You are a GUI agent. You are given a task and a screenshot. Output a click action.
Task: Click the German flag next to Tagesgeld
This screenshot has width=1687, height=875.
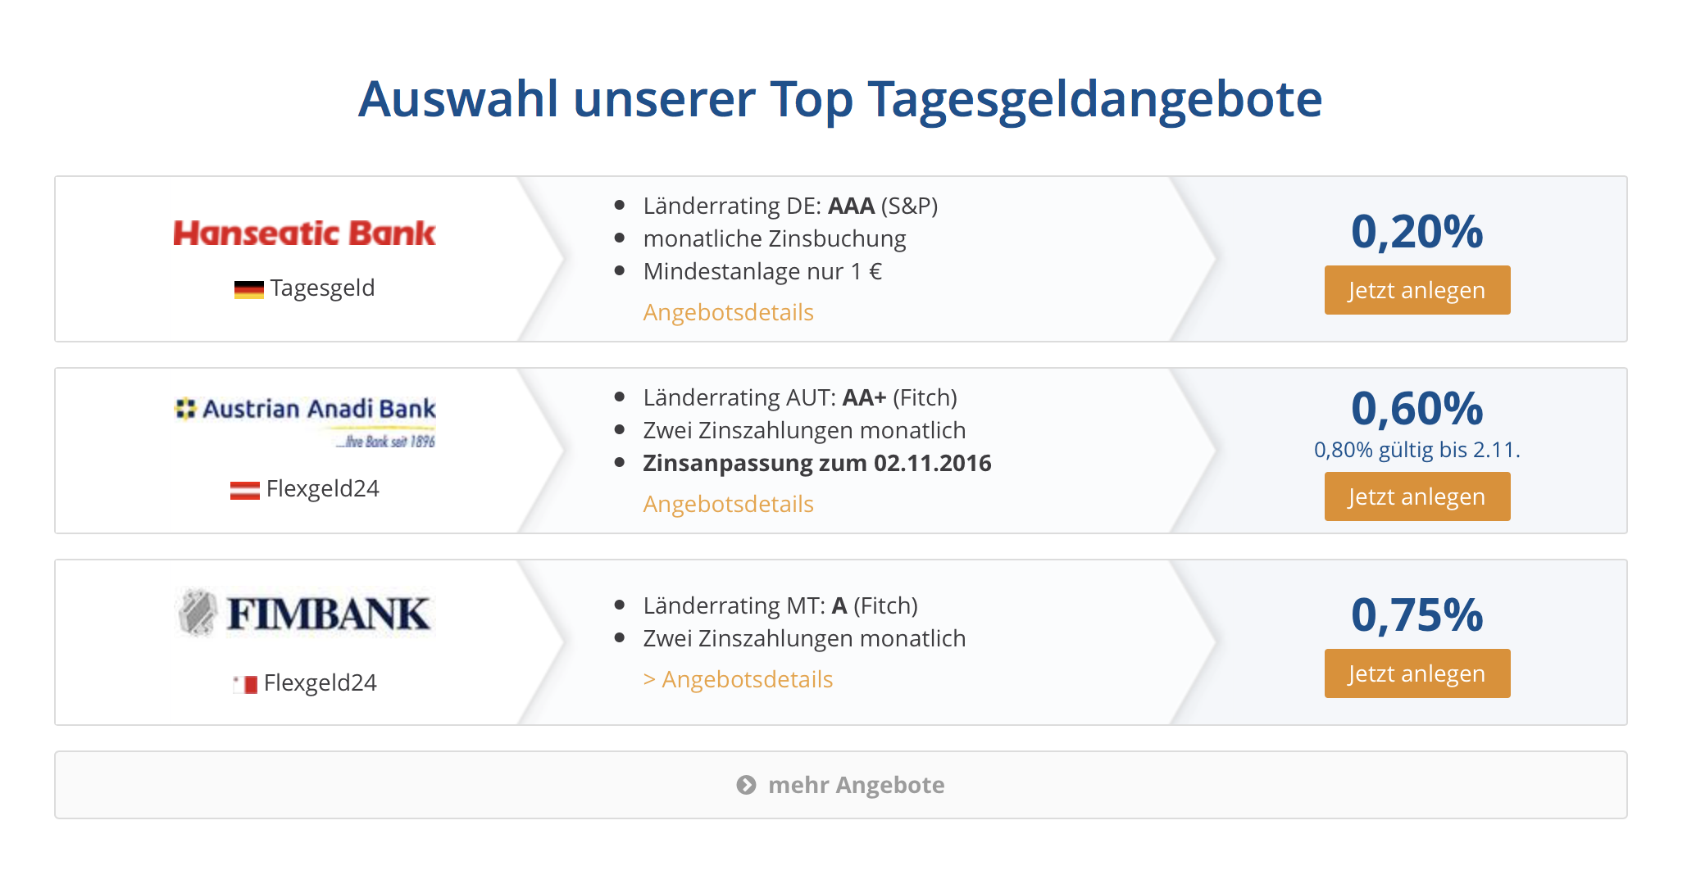coord(248,289)
